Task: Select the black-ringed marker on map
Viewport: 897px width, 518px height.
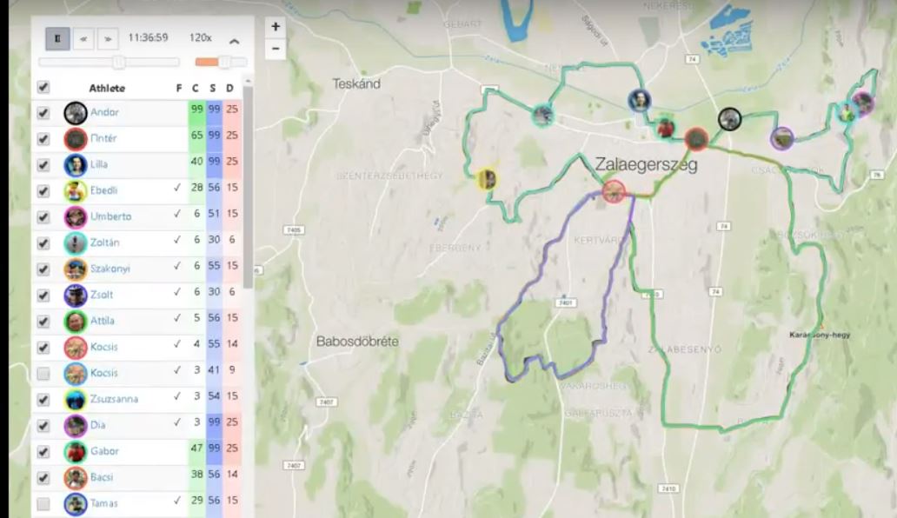Action: click(729, 119)
